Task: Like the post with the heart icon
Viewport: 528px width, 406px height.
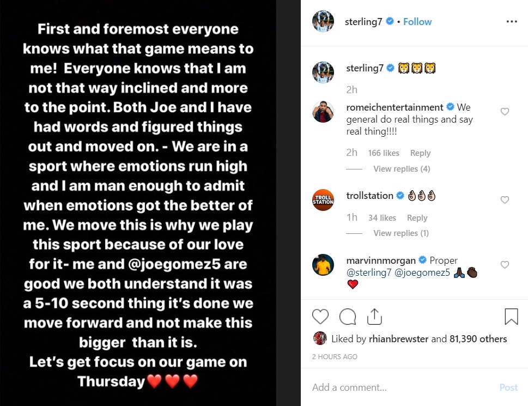Action: click(320, 317)
